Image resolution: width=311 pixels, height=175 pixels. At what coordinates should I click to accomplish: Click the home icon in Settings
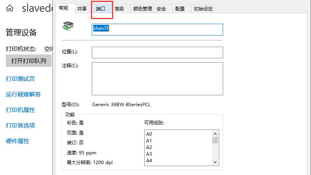pos(9,8)
